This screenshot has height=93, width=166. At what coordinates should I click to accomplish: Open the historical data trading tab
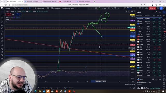[51, 88]
